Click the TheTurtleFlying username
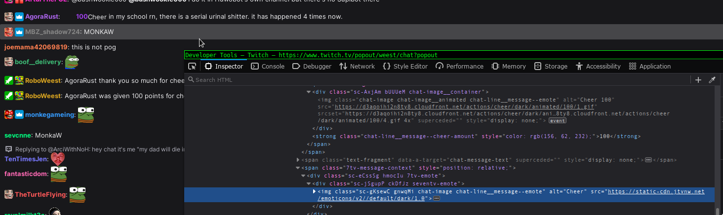Viewport: 723px width, 215px height. pyautogui.click(x=40, y=195)
